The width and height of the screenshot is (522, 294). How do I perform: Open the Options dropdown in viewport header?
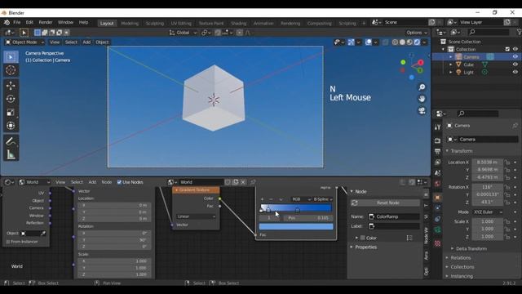click(x=417, y=33)
